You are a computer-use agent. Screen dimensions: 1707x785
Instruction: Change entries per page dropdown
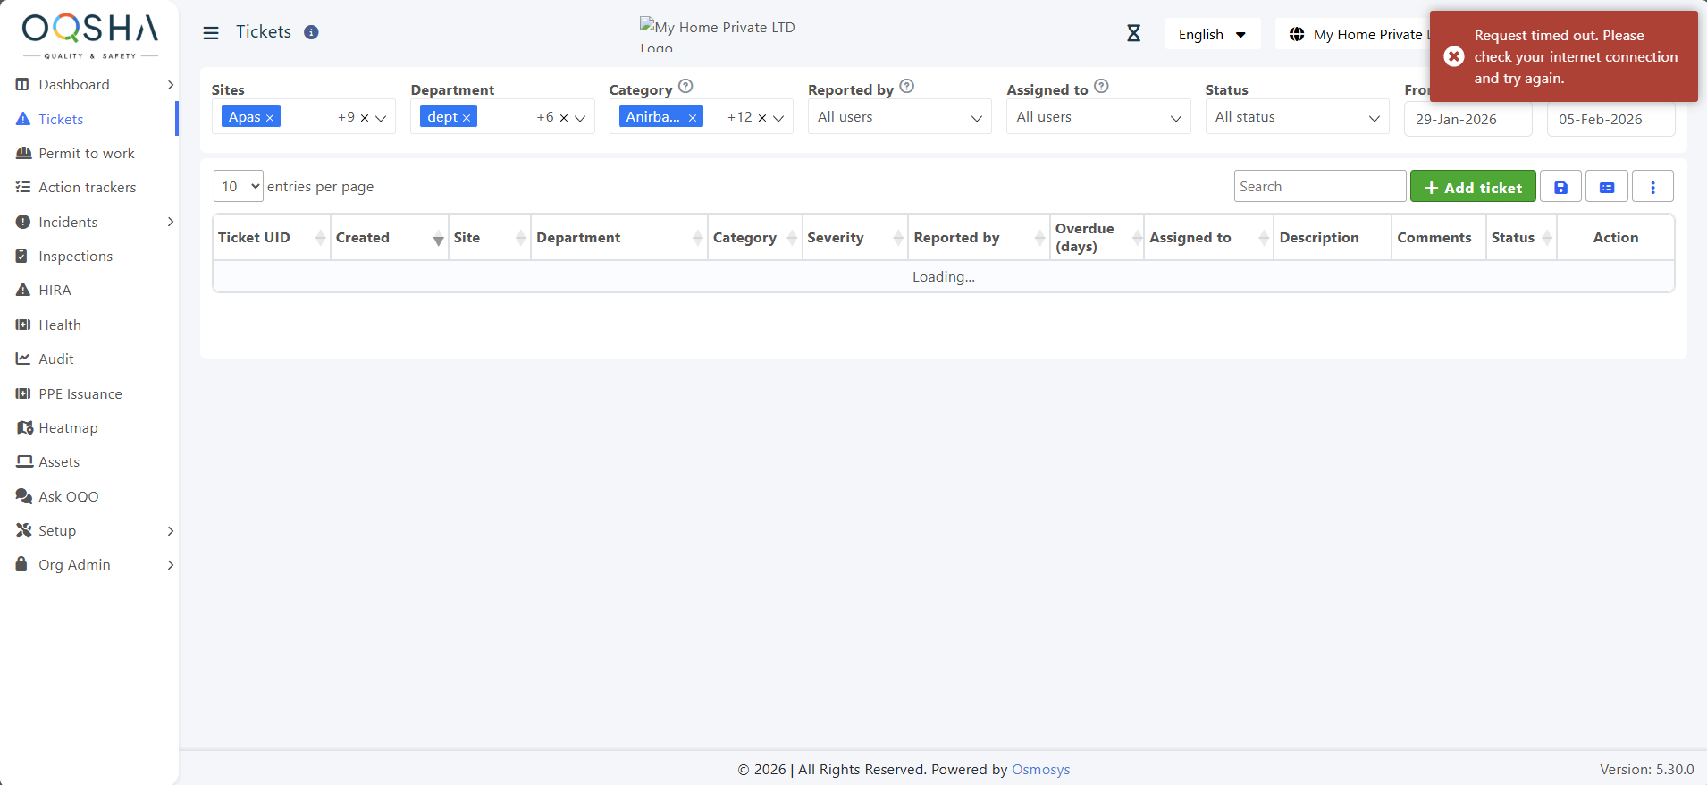pos(238,186)
